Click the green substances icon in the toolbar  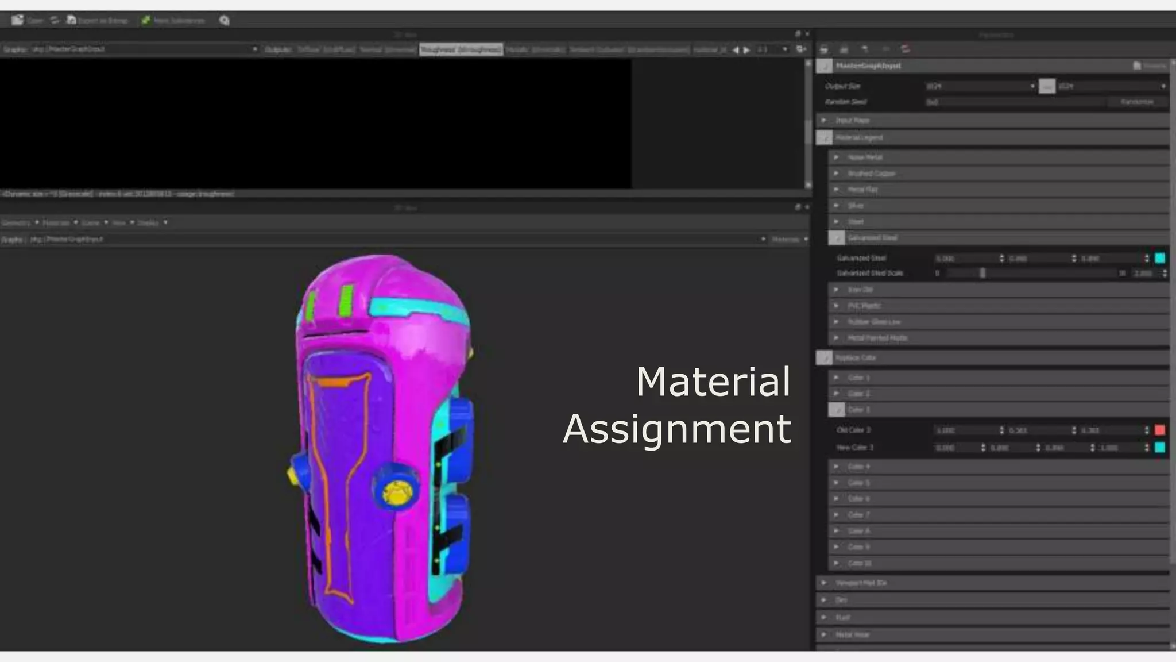coord(146,20)
